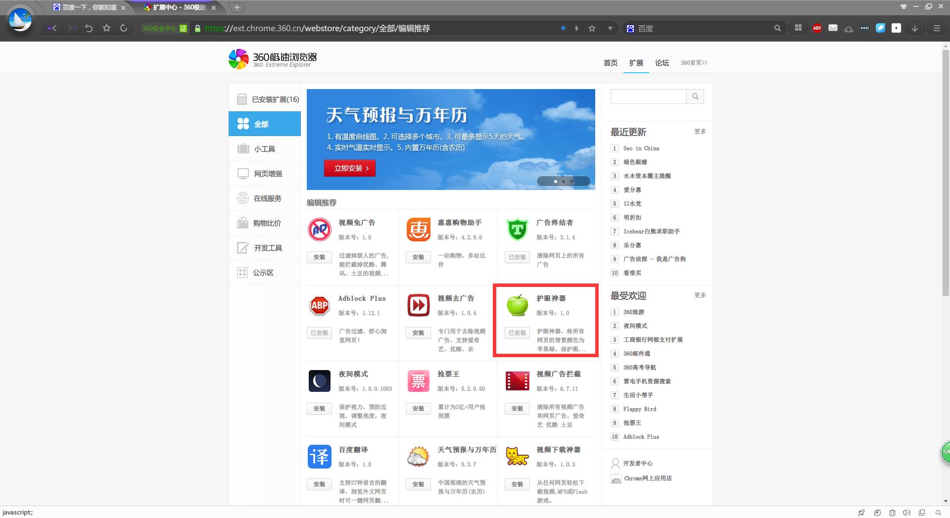Bookmark page with address bar star icon
Screen dimensions: 950x518
(x=592, y=28)
